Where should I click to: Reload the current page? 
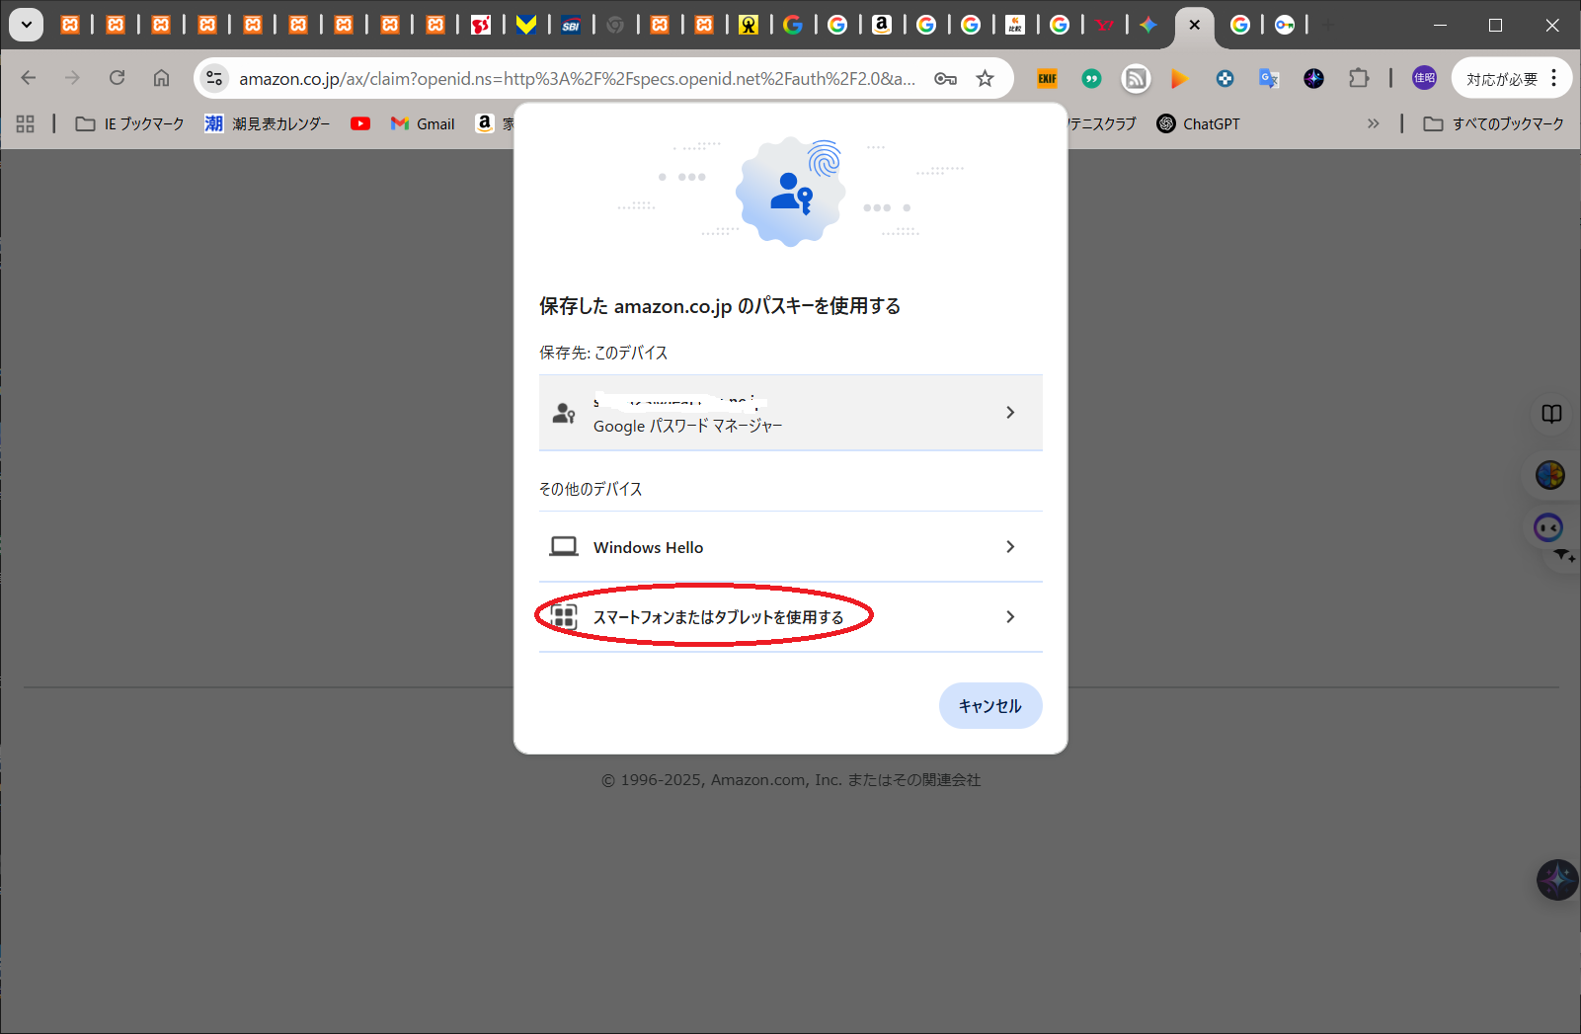117,78
